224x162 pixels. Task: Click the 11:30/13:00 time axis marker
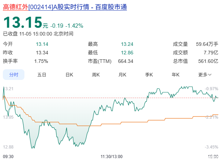click(x=112, y=157)
